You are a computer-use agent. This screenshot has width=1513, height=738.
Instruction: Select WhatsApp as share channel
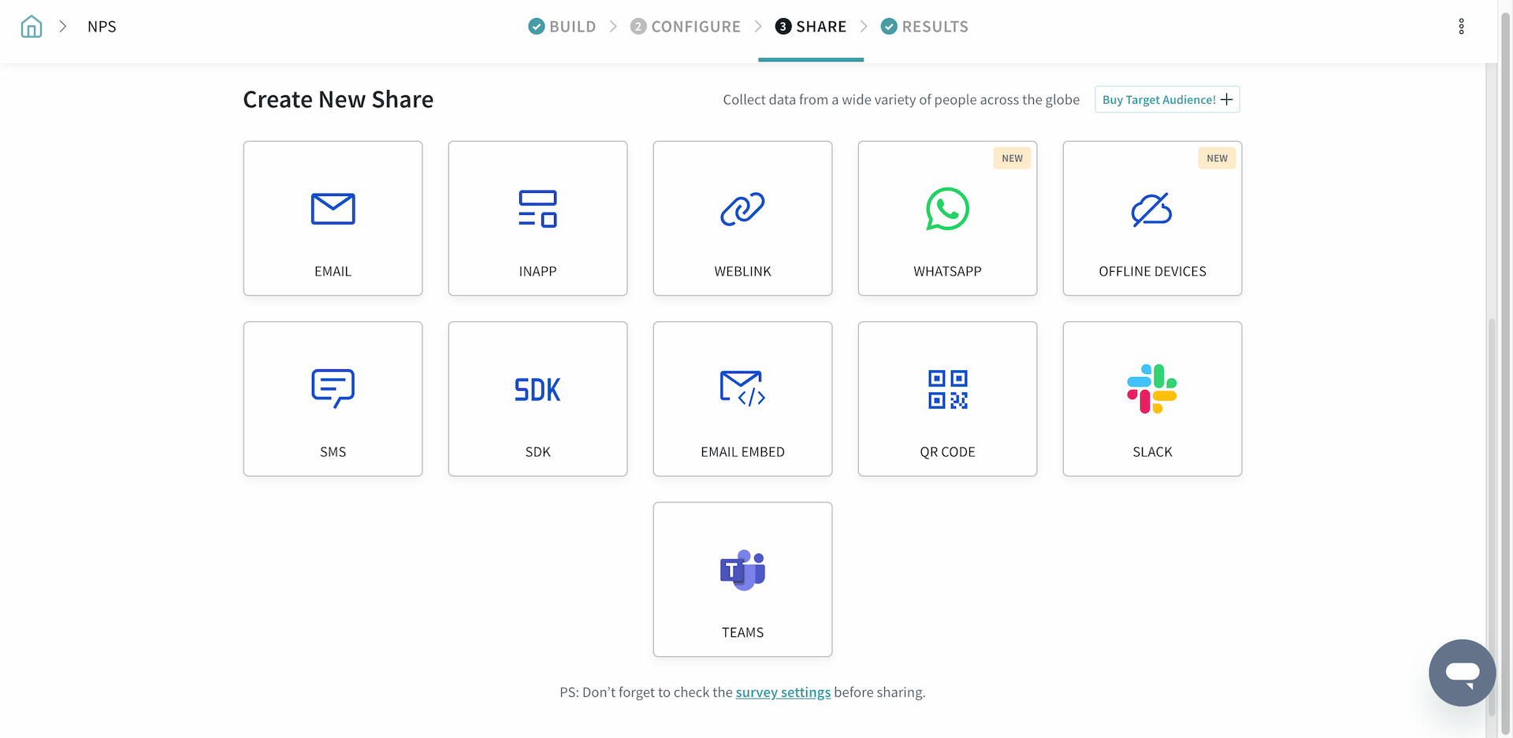tap(947, 218)
